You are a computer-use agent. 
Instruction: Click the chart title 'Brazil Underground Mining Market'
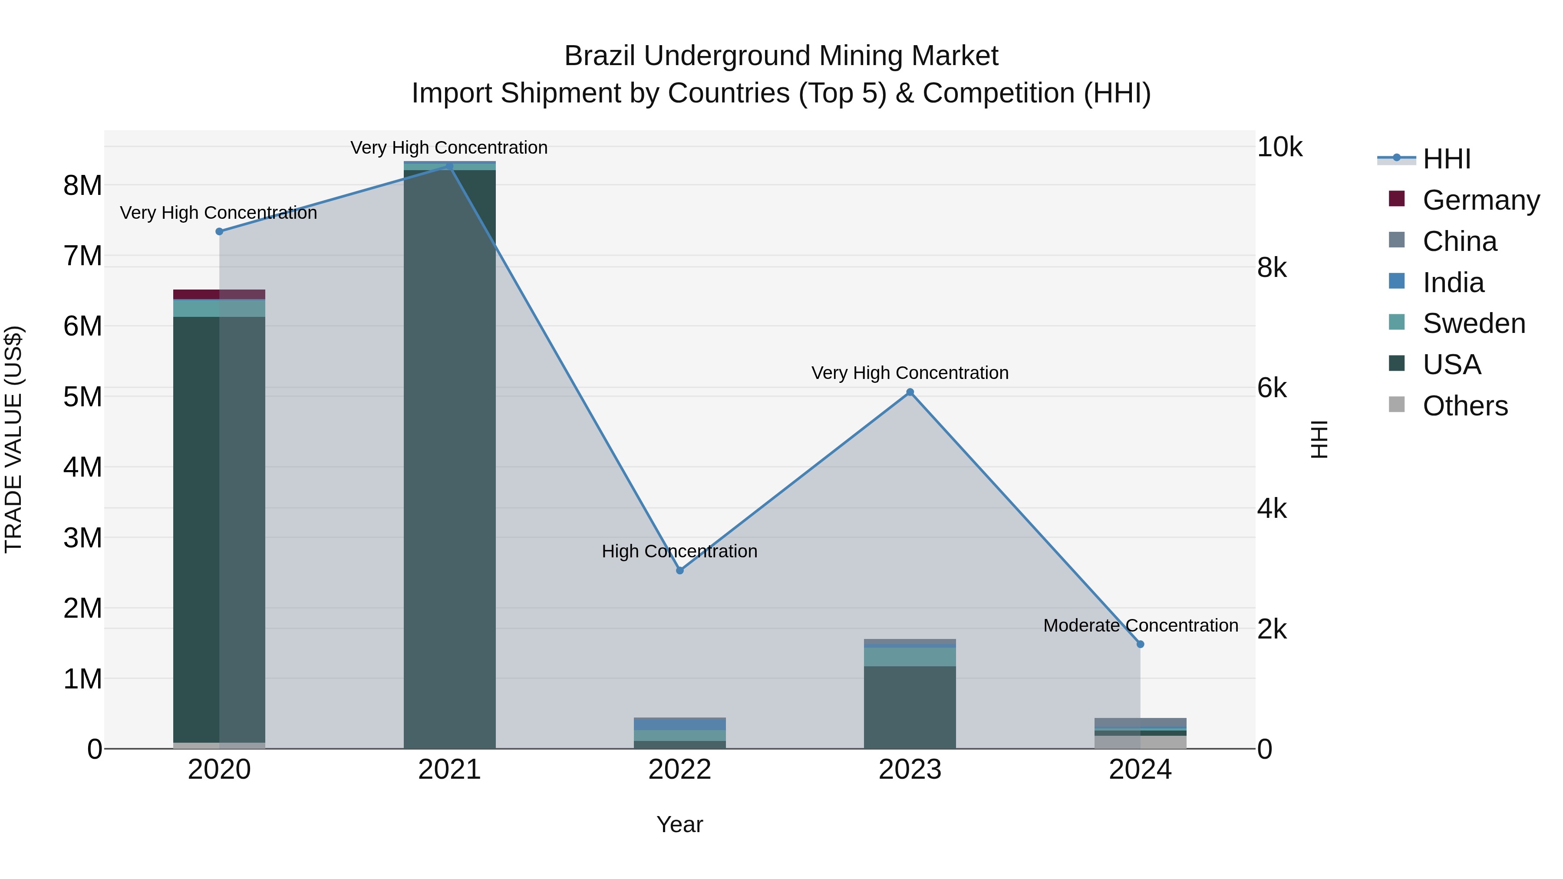pos(781,56)
